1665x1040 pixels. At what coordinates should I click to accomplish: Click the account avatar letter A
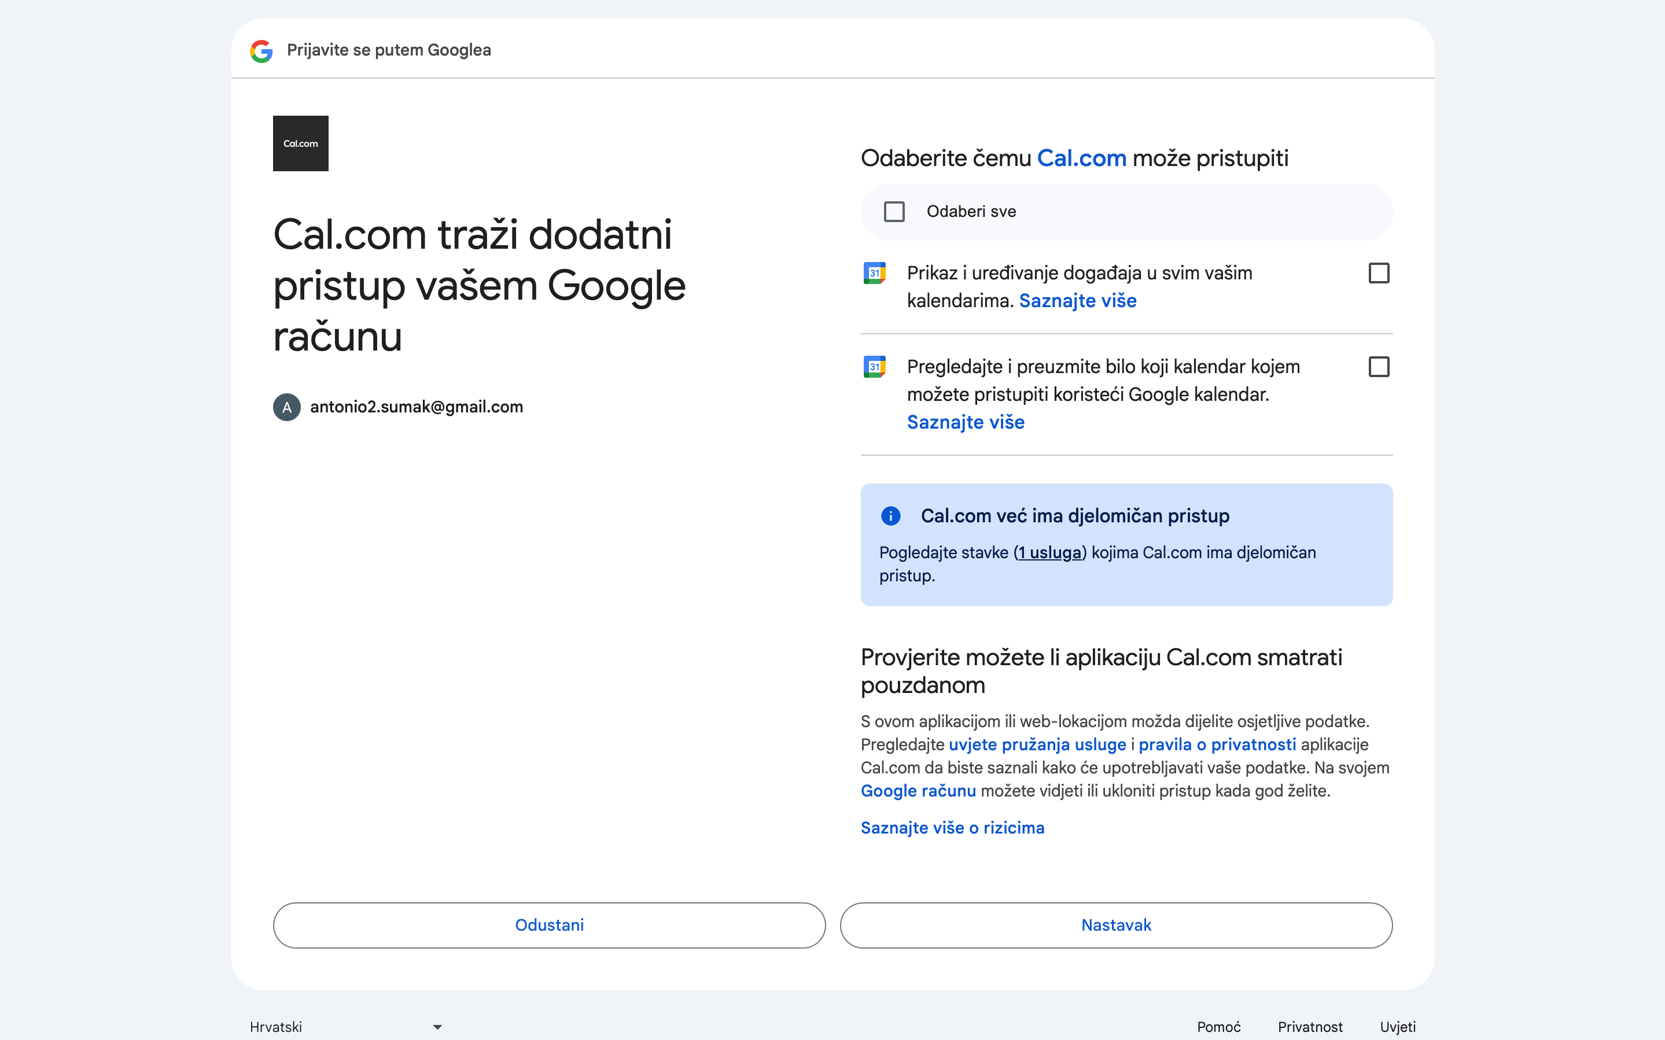pos(287,407)
